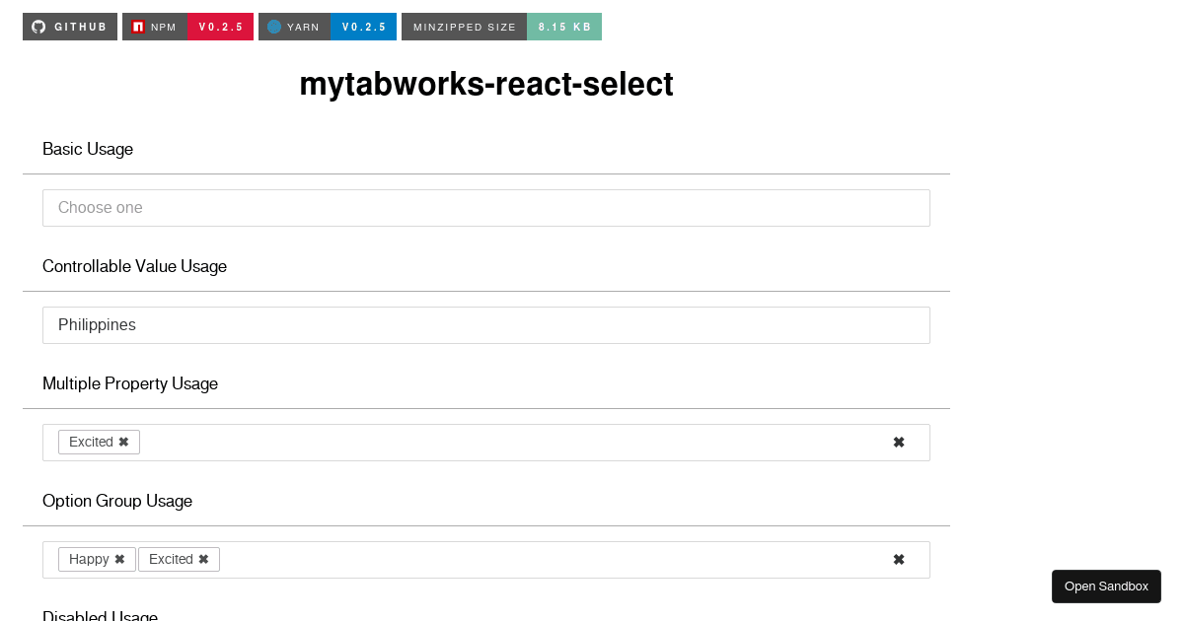
Task: Open the Philippines controllable value dropdown
Action: tap(485, 324)
